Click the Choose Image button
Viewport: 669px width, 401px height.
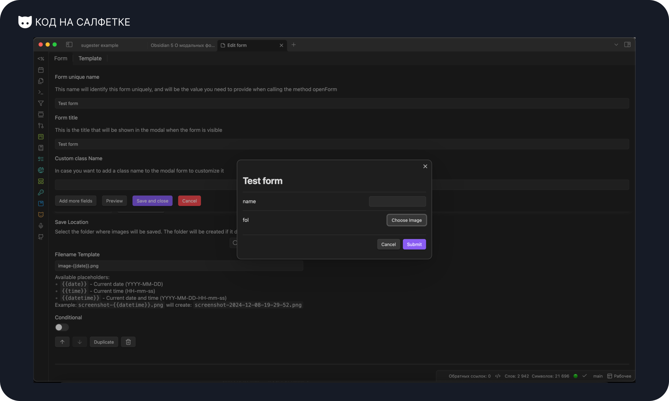[407, 220]
